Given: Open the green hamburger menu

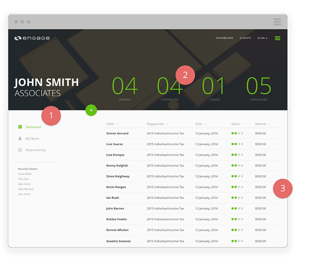Looking at the screenshot, I should tap(278, 38).
